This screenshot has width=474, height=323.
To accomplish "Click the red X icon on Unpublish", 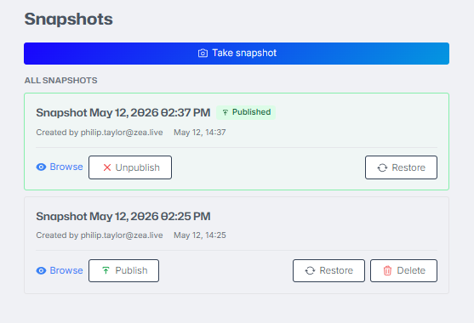I will [x=107, y=167].
